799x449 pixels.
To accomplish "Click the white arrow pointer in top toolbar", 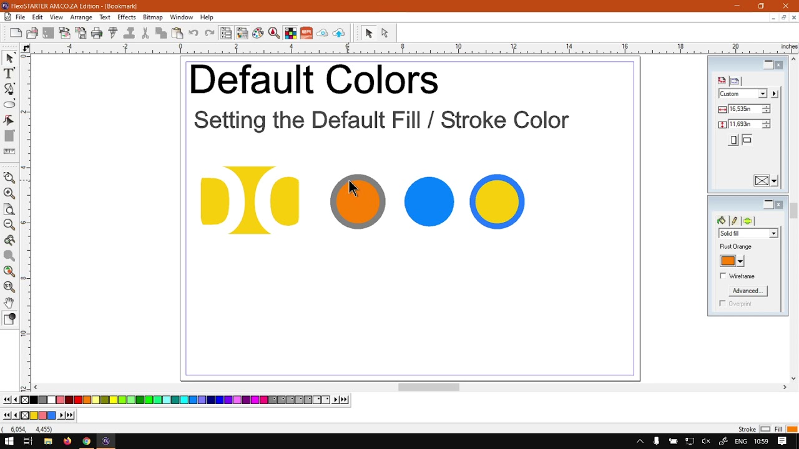I will tap(385, 33).
